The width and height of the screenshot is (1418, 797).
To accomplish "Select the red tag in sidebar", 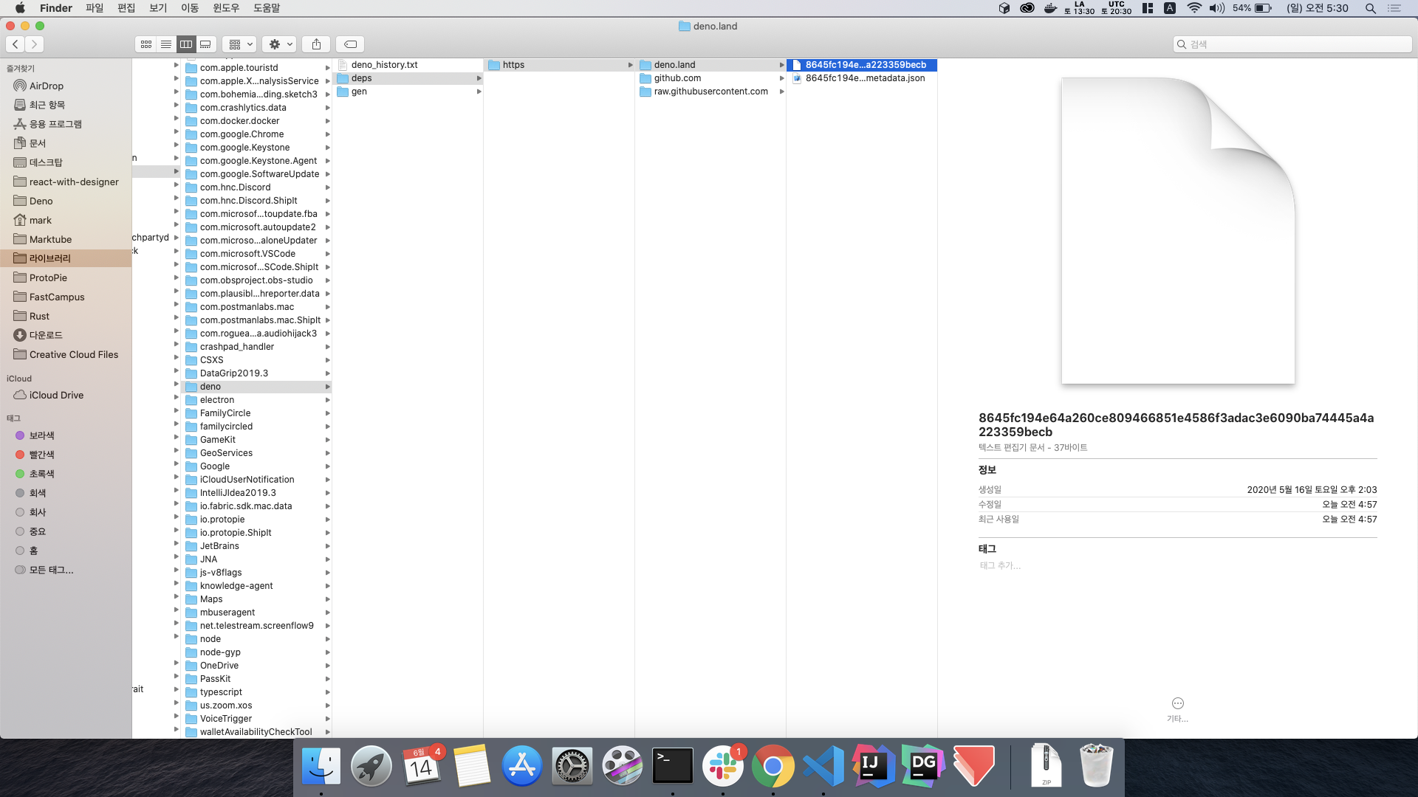I will click(x=41, y=455).
